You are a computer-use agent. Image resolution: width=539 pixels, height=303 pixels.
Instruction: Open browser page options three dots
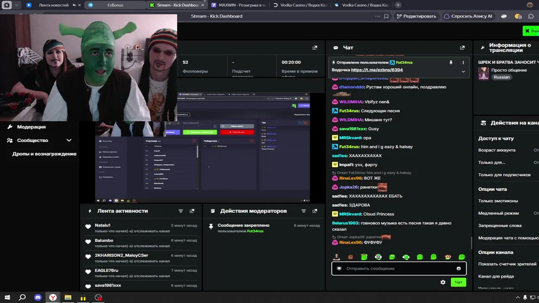point(377,16)
